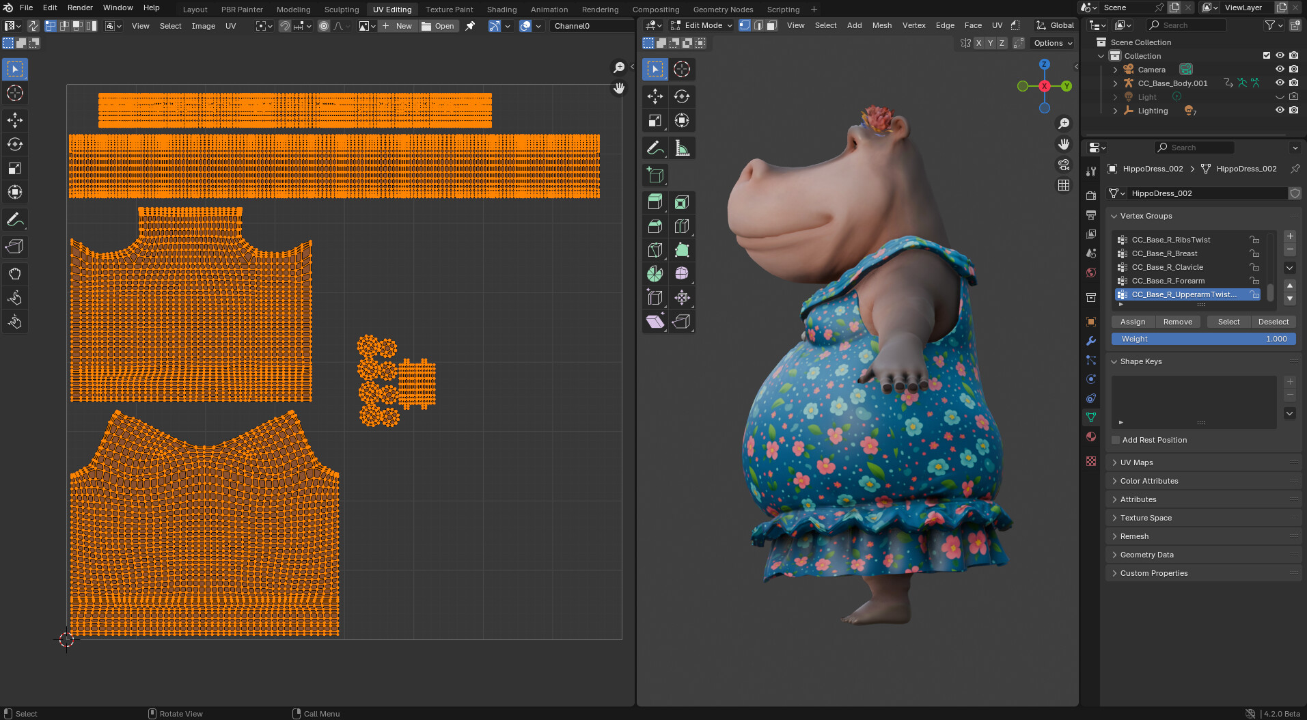
Task: Click Select button under Vertex Groups
Action: pos(1228,322)
